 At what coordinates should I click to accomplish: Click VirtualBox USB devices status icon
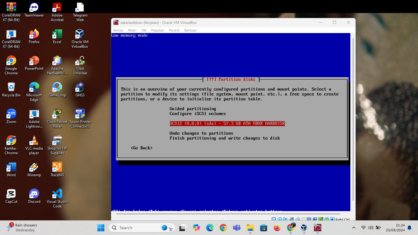297,219
